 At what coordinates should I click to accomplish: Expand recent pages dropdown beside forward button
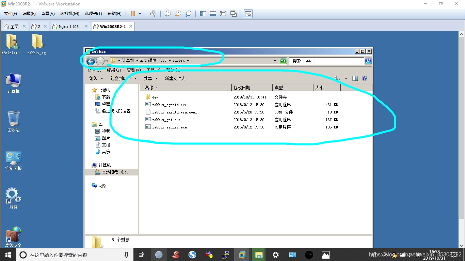click(107, 61)
